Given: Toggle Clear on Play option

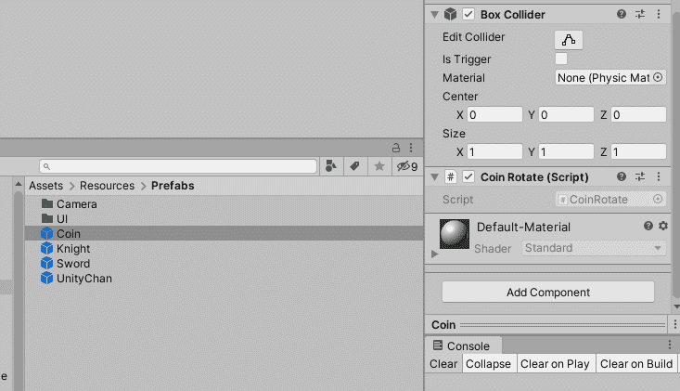Looking at the screenshot, I should (x=555, y=364).
